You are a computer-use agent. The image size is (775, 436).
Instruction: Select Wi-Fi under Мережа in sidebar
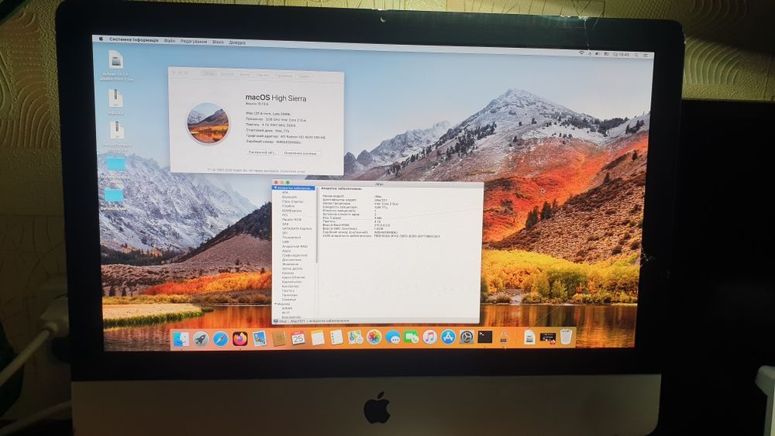[x=286, y=313]
